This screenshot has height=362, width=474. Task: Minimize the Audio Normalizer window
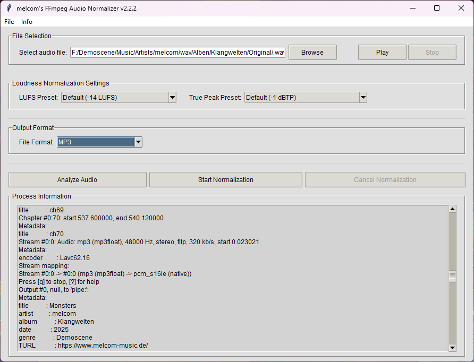point(413,8)
